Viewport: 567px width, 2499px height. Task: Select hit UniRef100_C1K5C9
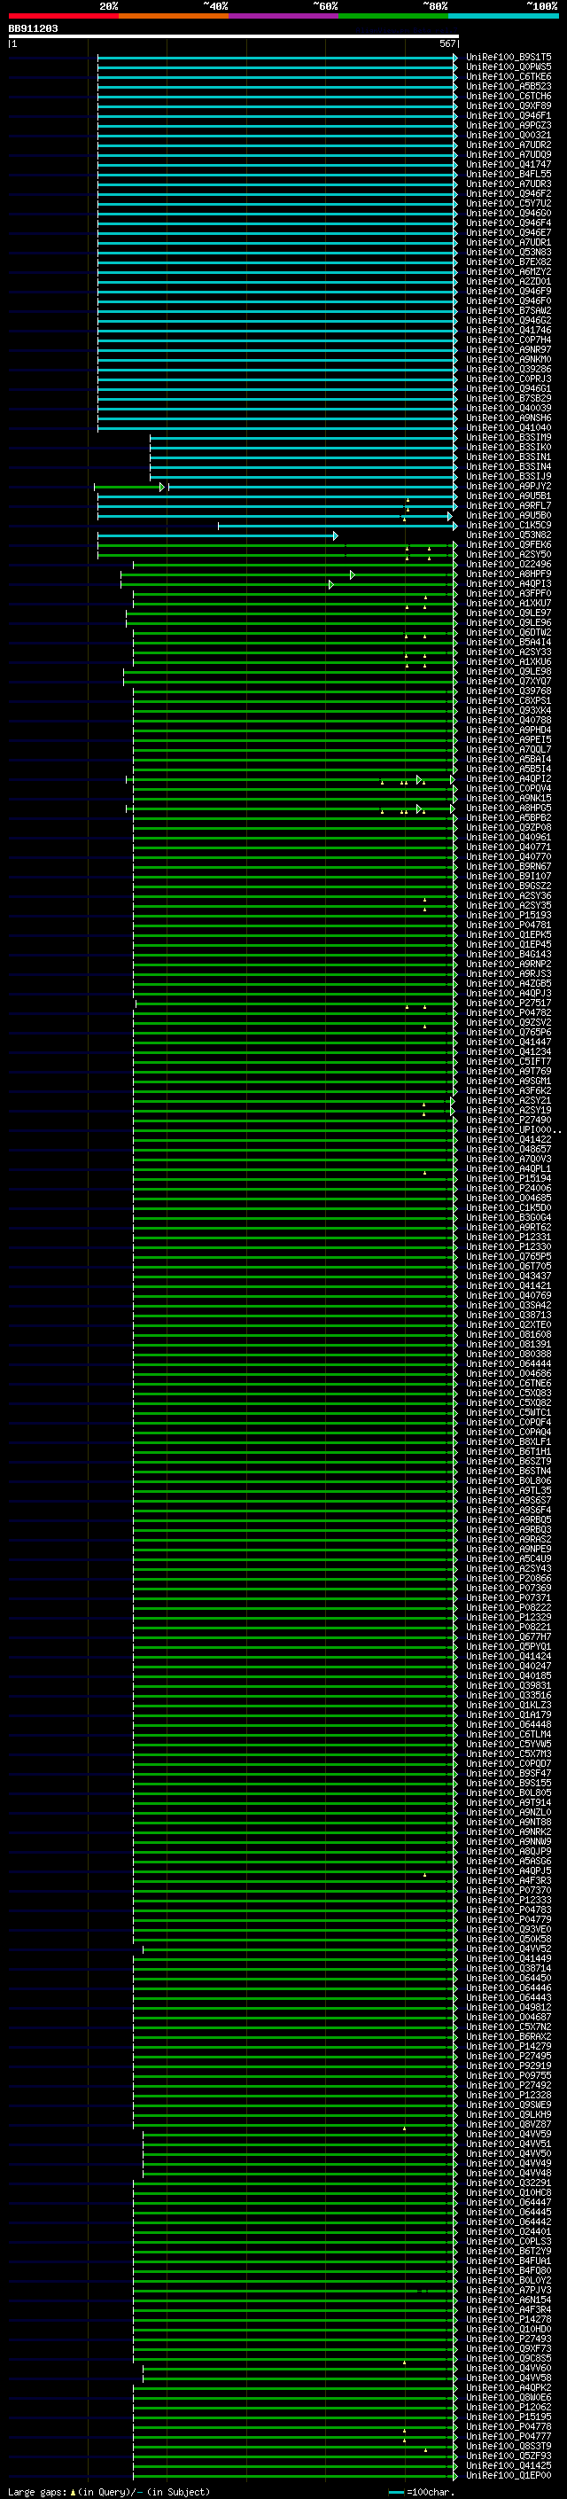(509, 526)
